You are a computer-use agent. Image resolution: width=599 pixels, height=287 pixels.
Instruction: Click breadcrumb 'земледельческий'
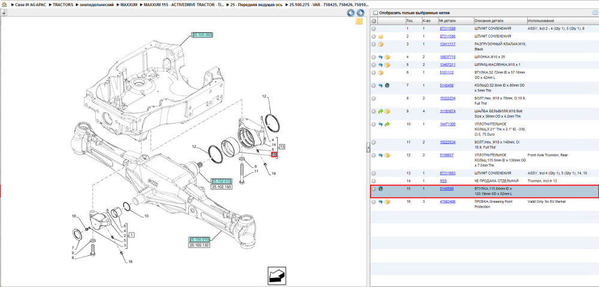[96, 4]
